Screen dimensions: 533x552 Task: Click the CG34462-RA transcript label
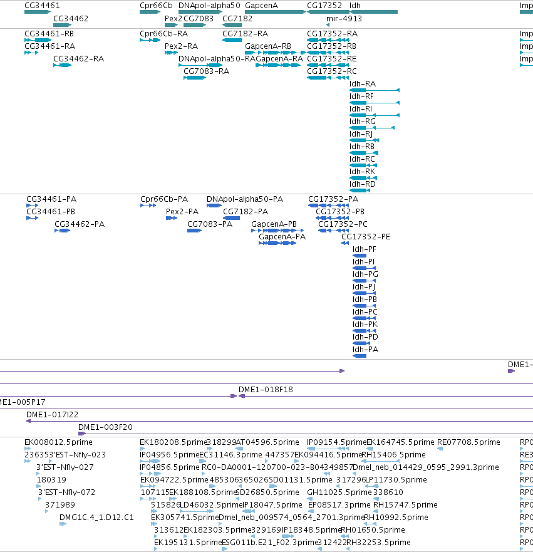pyautogui.click(x=78, y=59)
